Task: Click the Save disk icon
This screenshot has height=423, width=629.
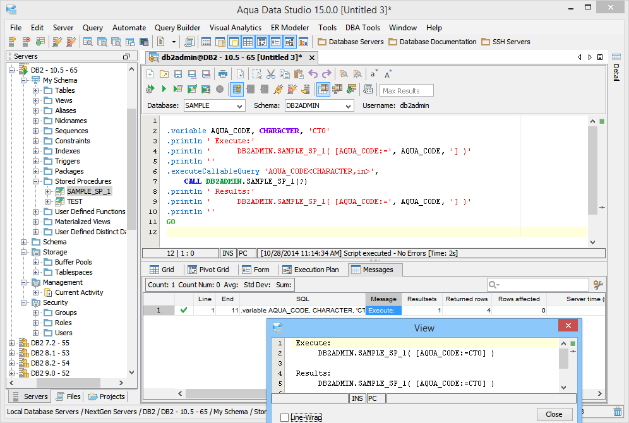Action: point(178,74)
